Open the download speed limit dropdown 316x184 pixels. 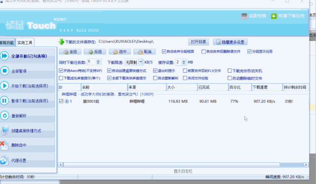click(141, 62)
